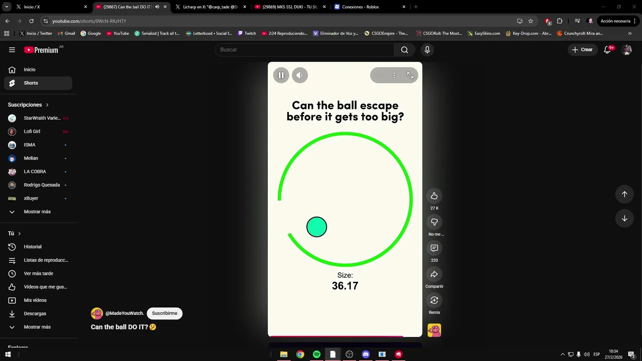The width and height of the screenshot is (642, 361).
Task: Open the YouTube account avatar menu
Action: click(x=626, y=50)
